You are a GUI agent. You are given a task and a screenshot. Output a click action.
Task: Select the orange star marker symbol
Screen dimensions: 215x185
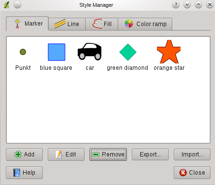click(169, 52)
